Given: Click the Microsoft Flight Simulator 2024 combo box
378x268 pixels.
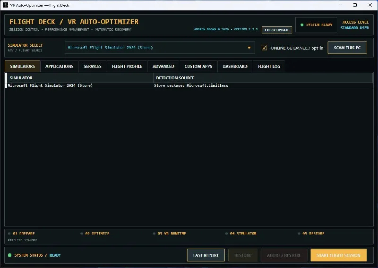Looking at the screenshot, I should 160,48.
